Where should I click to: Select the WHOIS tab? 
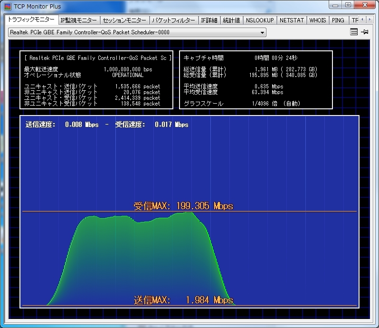(318, 20)
